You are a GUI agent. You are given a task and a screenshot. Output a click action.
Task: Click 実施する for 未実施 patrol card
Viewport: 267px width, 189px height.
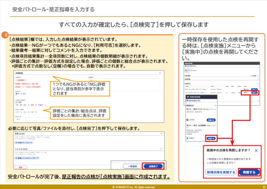point(211,120)
